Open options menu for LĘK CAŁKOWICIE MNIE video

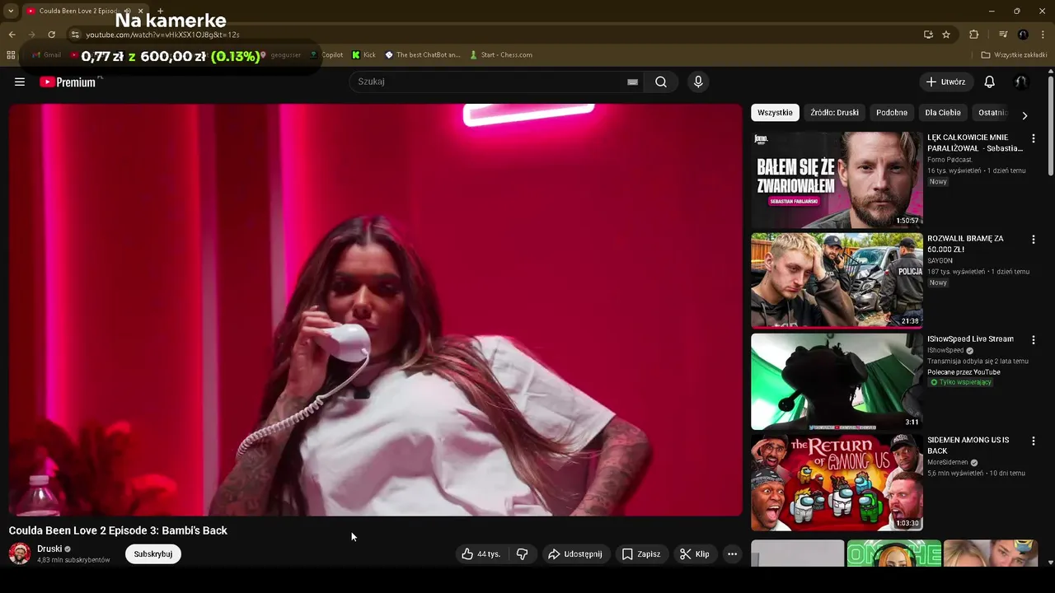click(x=1033, y=138)
